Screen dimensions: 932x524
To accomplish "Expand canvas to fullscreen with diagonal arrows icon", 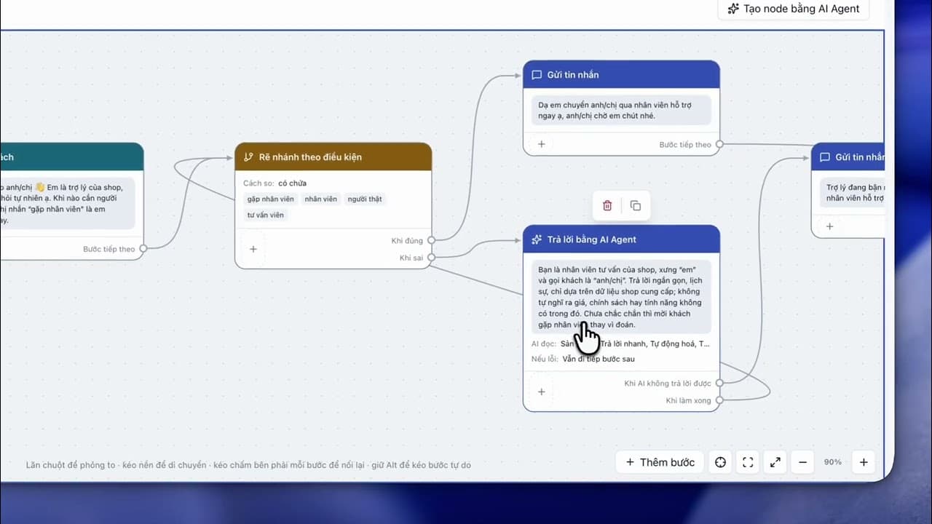I will tap(775, 462).
